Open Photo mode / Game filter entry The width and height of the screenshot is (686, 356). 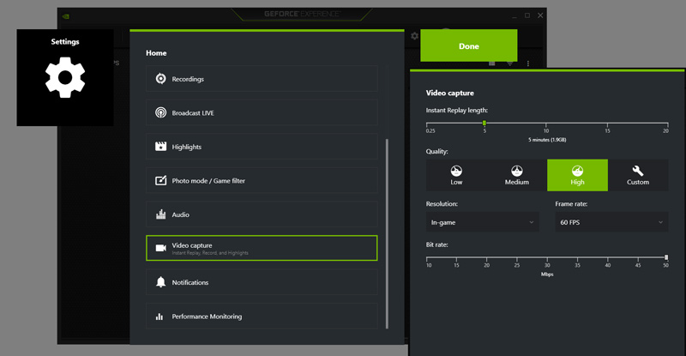[262, 180]
